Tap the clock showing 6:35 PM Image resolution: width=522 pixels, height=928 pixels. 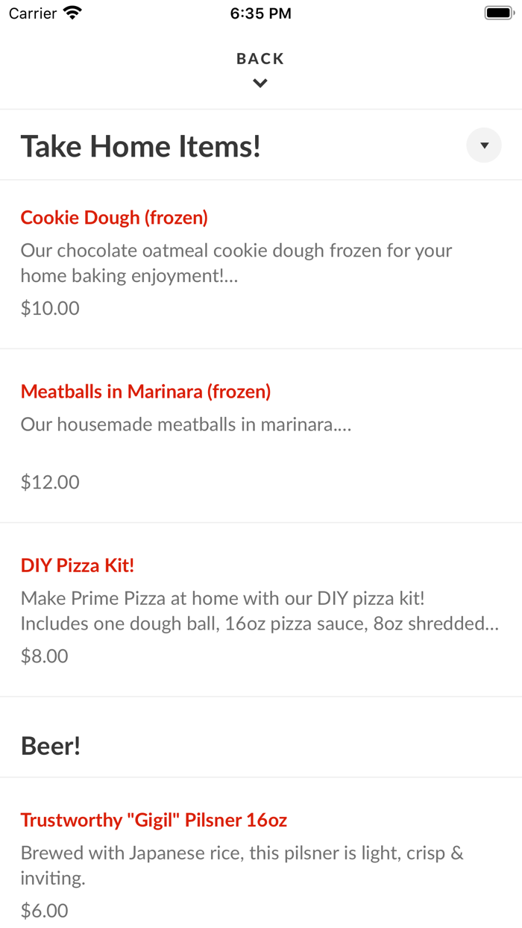[260, 13]
